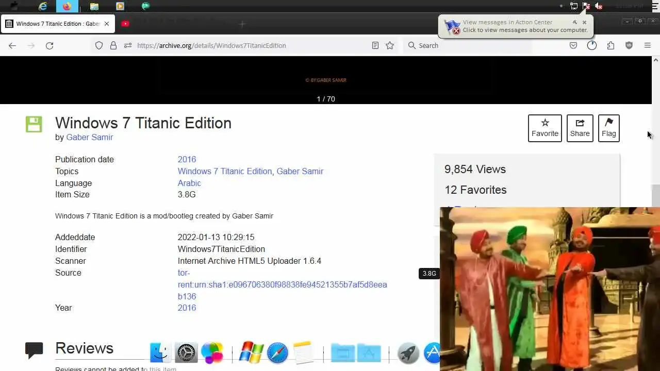Flag this item
Image resolution: width=660 pixels, height=371 pixels.
[609, 128]
